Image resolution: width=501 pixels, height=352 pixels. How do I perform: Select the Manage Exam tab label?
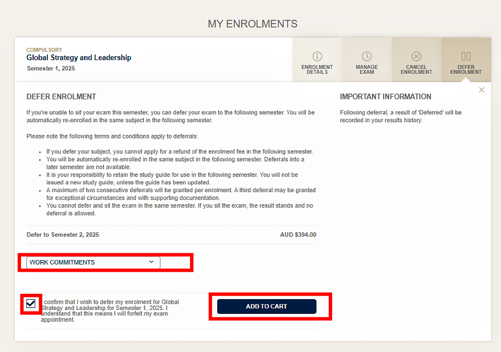tap(366, 69)
